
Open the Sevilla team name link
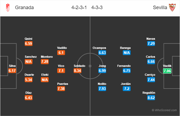[x=160, y=8]
